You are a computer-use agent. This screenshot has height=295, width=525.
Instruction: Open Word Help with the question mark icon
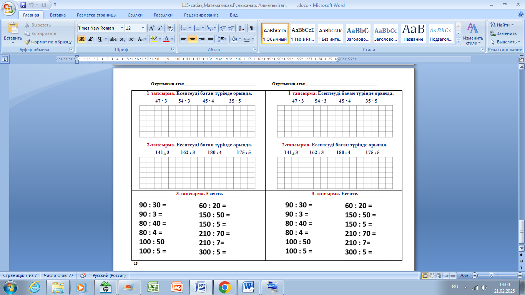pos(520,15)
